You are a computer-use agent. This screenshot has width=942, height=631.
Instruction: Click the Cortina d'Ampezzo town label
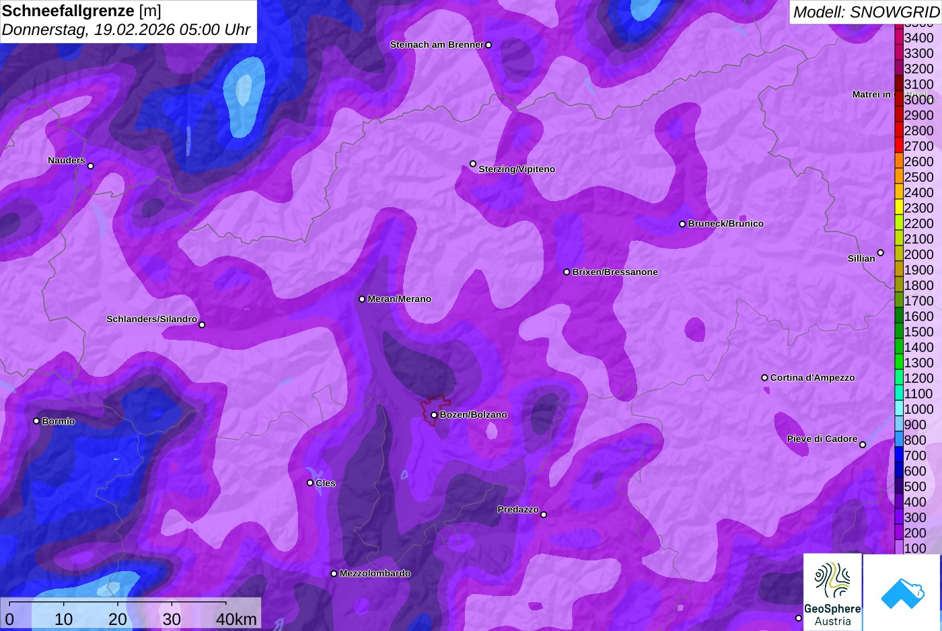[813, 378]
